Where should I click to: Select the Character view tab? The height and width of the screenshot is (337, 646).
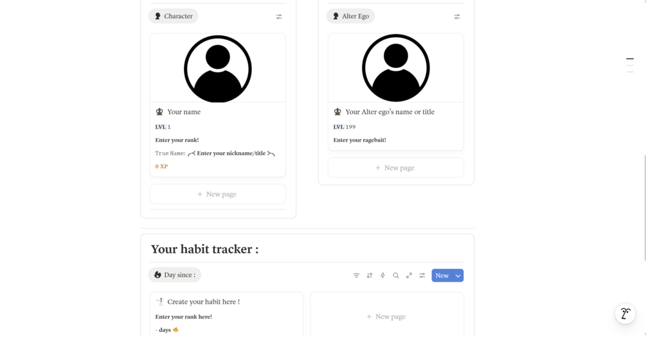174,16
